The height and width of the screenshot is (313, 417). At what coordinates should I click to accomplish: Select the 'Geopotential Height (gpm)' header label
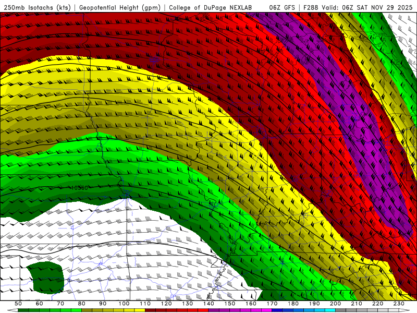click(120, 7)
